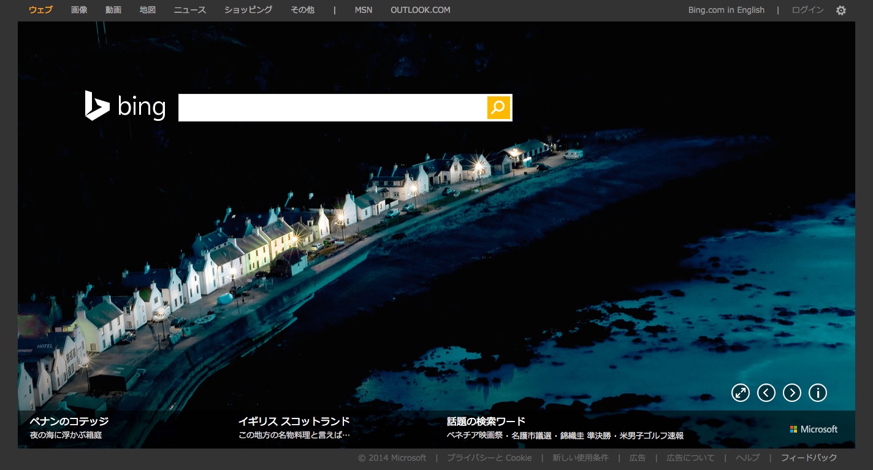Open the 画像 (Images) tab
The image size is (873, 470).
(x=79, y=10)
